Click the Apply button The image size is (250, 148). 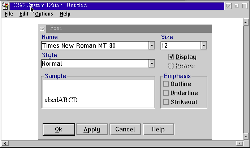click(92, 129)
